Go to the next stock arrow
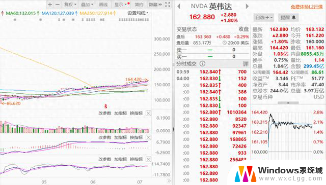Viewport: 326px width, 185px height. click(x=247, y=7)
